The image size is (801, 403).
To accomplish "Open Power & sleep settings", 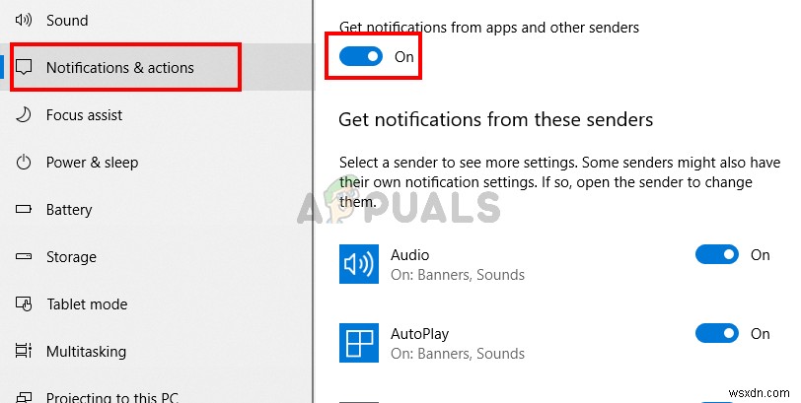I will click(x=92, y=163).
